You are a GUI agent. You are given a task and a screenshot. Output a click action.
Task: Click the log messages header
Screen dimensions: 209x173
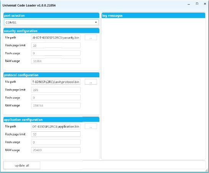[153, 15]
